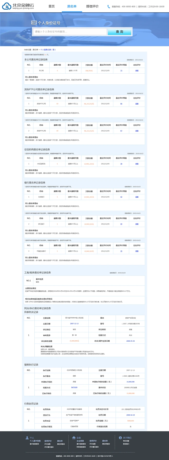169x460 pixels.
Task: Open 常见问题 link in footer
Action: coord(126,441)
